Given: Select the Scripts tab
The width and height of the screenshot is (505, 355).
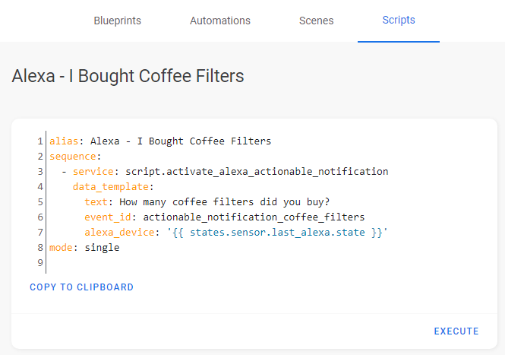Looking at the screenshot, I should (x=399, y=21).
